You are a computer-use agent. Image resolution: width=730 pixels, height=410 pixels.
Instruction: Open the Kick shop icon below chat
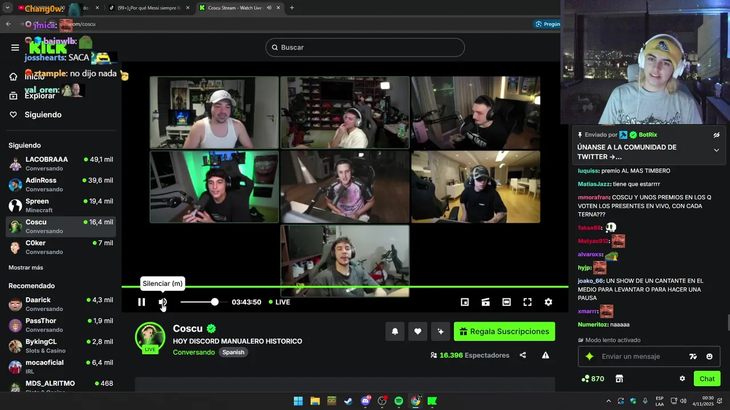coord(619,379)
